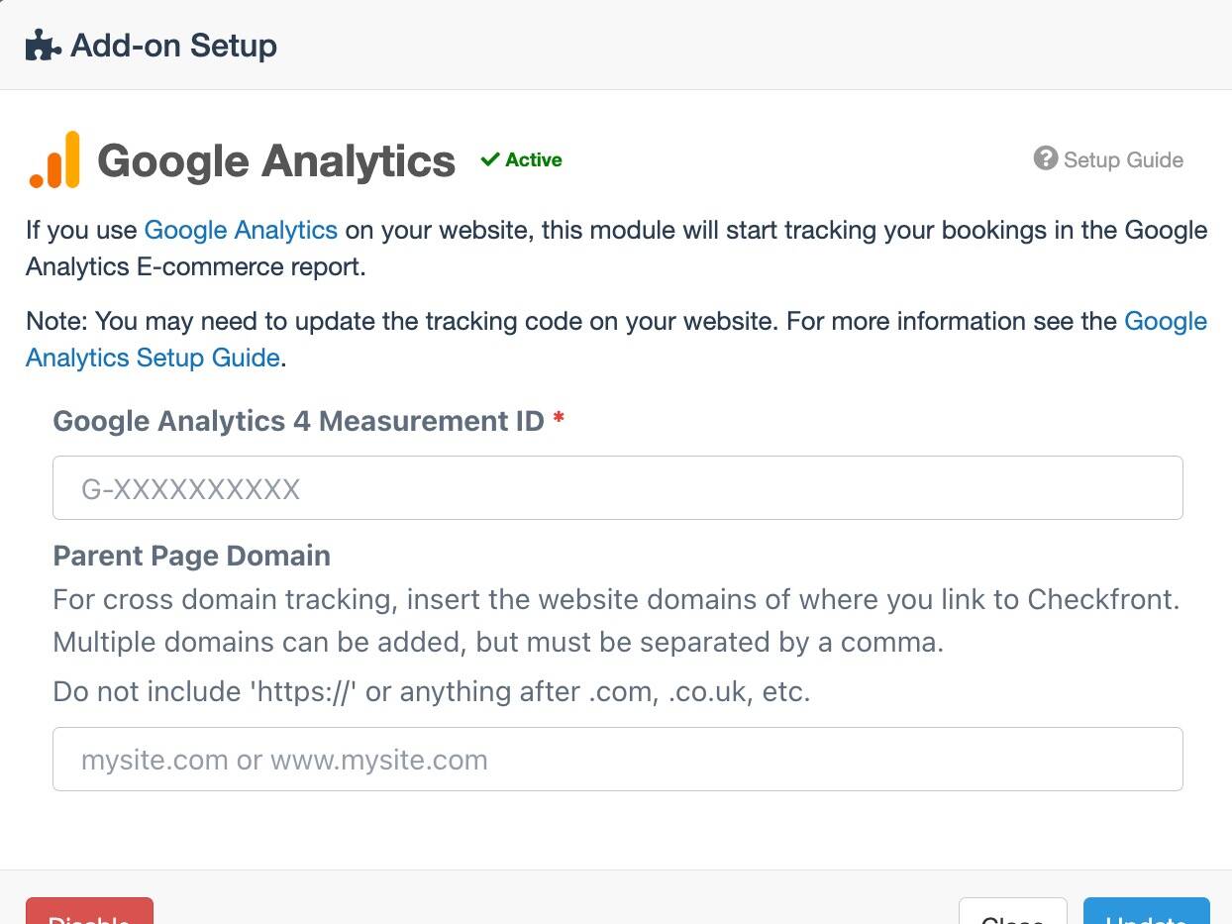
Task: Click the Add-on Setup header title
Action: click(173, 46)
